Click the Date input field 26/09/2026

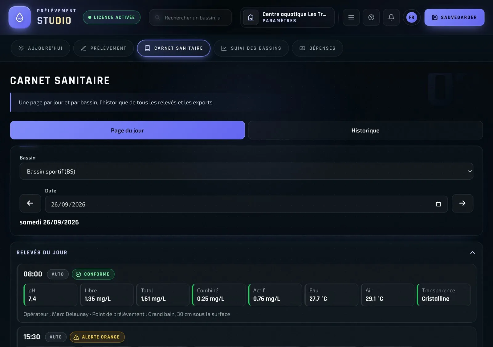pos(246,204)
